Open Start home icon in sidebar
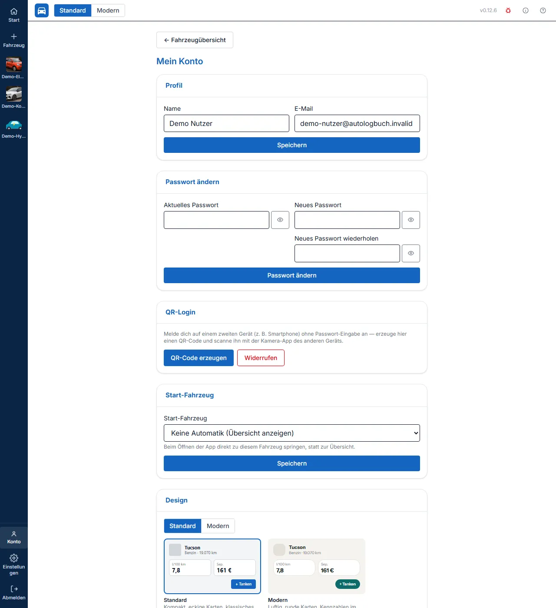The width and height of the screenshot is (556, 608). [x=14, y=12]
